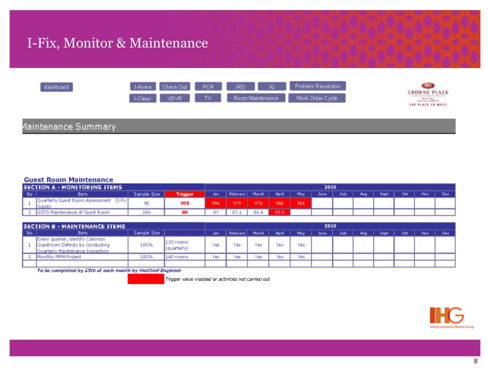Select April GSTS value 85.9
This screenshot has height=368, width=490.
point(279,212)
